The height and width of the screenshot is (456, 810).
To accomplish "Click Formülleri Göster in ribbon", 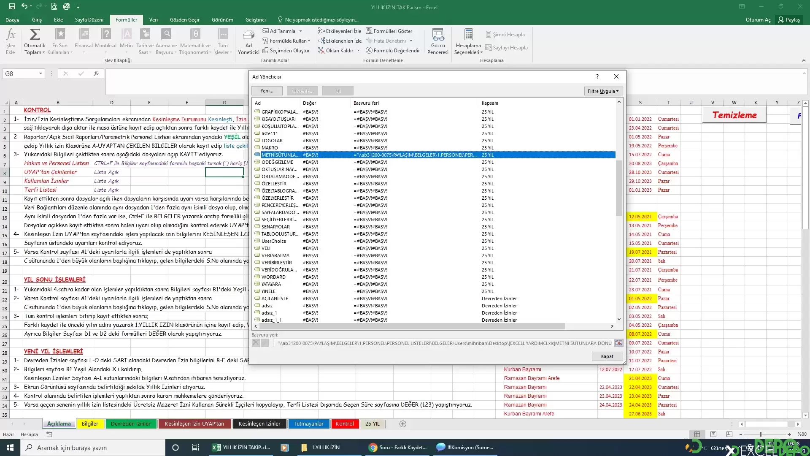I will (389, 31).
